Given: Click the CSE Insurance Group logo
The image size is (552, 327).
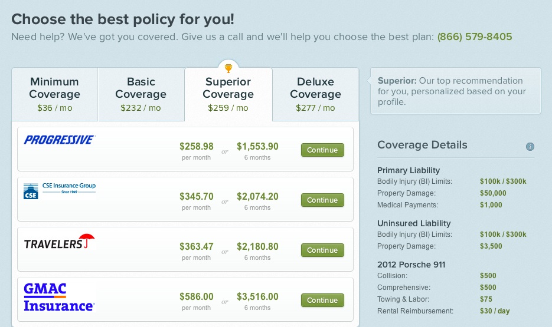Looking at the screenshot, I should 60,191.
